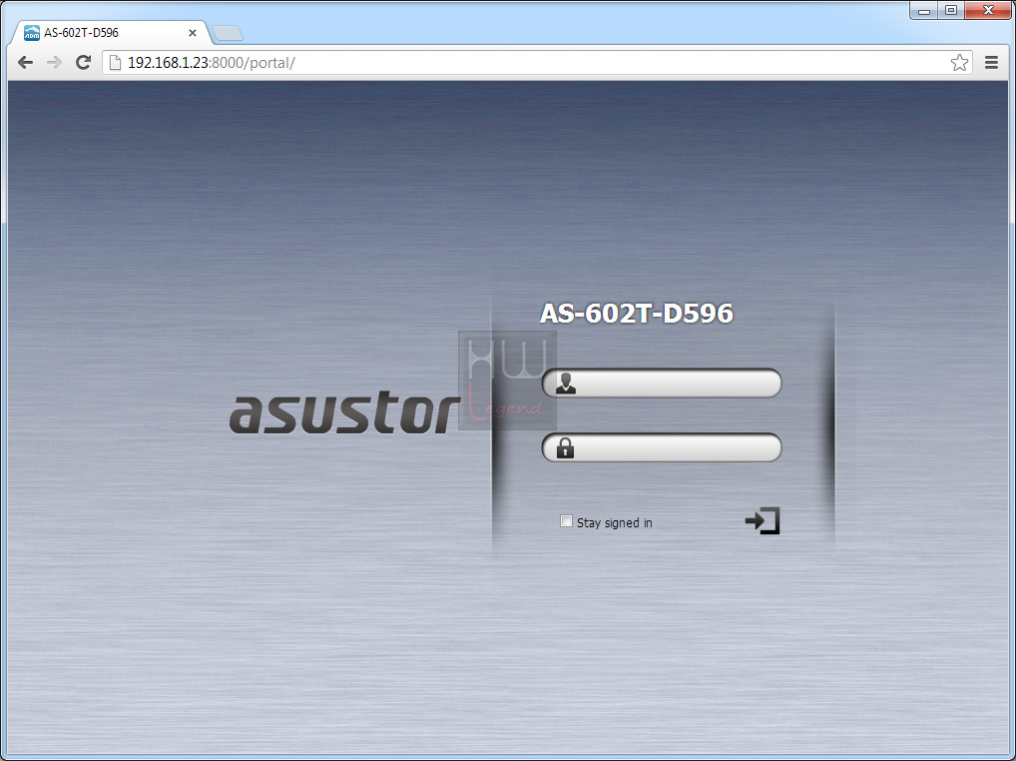The image size is (1016, 761).
Task: Select the AS-602T-D596 browser tab
Action: point(110,32)
